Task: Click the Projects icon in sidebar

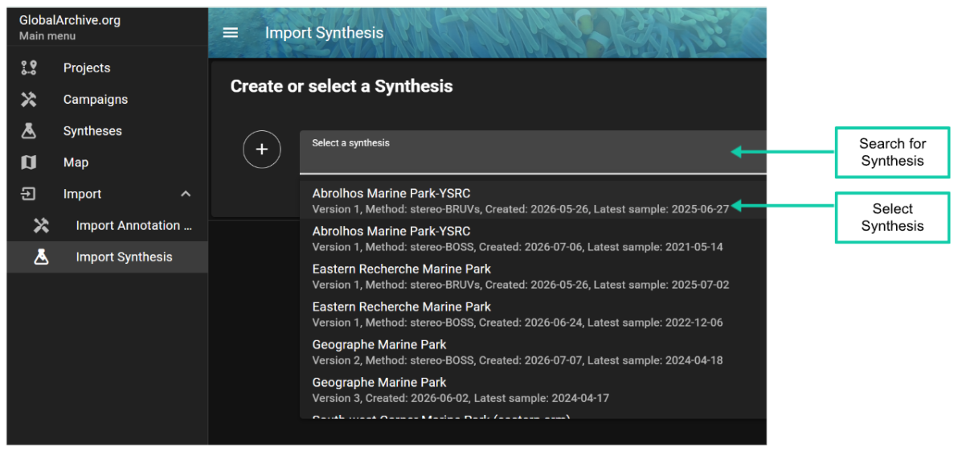Action: [29, 68]
